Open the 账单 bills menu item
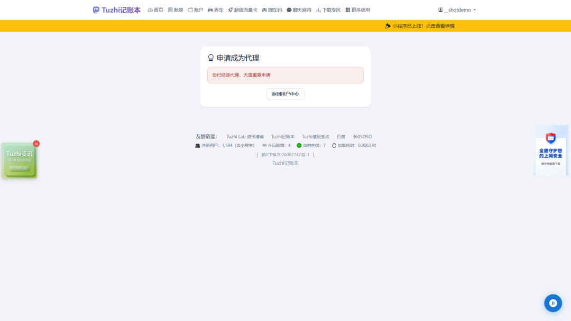571x321 pixels. click(x=176, y=10)
